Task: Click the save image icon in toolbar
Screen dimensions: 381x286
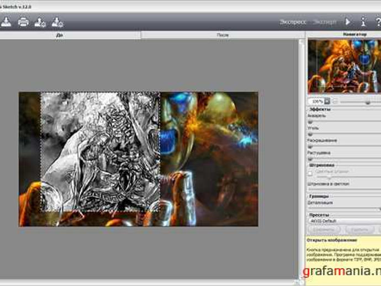Action: [x=6, y=22]
